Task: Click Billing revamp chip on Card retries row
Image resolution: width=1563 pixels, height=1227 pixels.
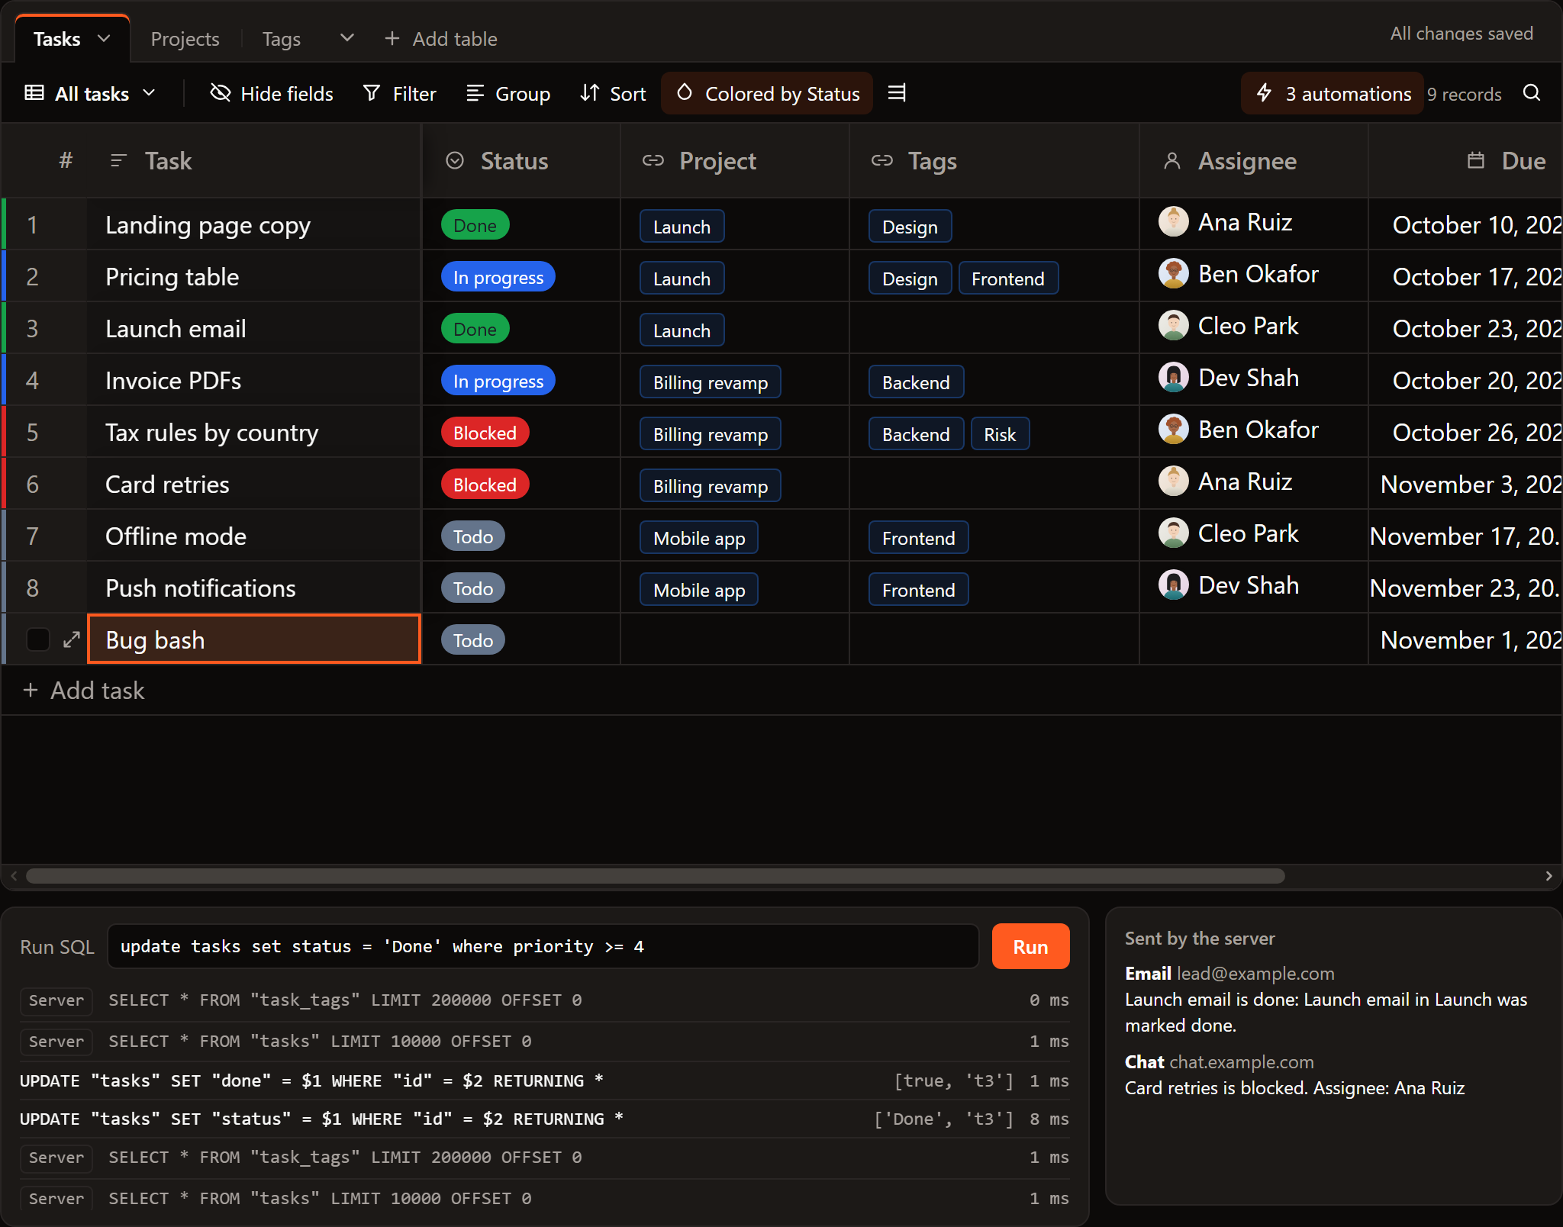Action: click(x=710, y=485)
